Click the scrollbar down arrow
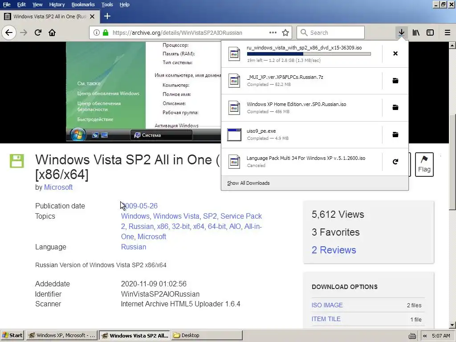This screenshot has height=342, width=456. (x=452, y=325)
